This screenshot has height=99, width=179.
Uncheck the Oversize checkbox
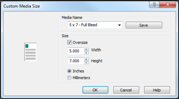(69, 42)
